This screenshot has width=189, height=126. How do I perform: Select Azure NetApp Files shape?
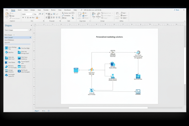tap(11, 48)
